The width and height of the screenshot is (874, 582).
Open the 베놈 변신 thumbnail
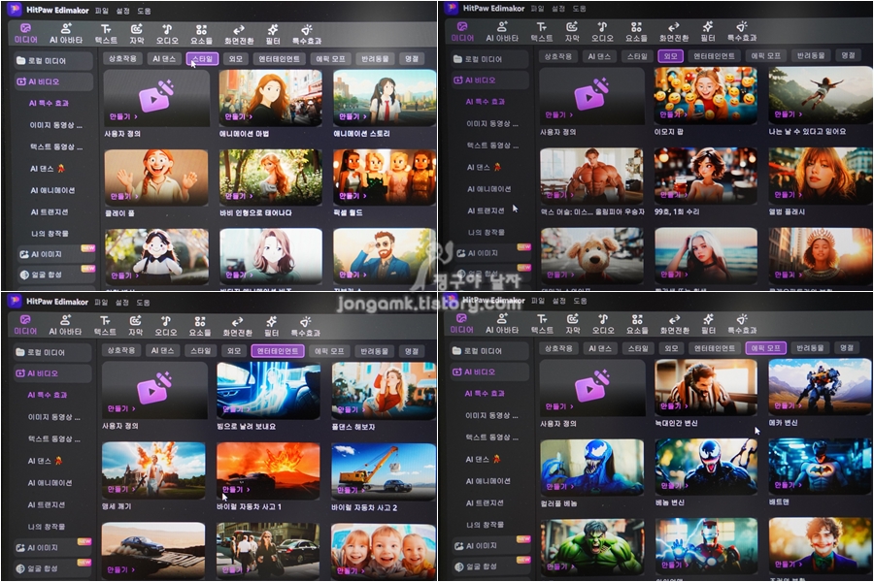pyautogui.click(x=706, y=468)
